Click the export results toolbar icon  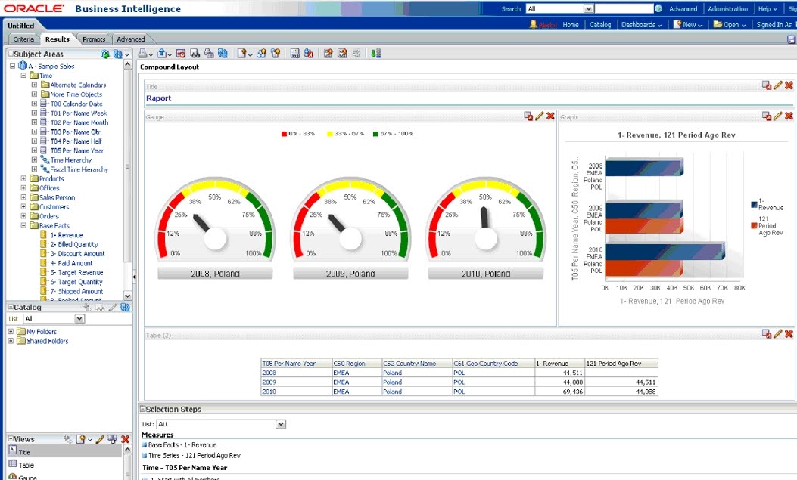point(162,54)
